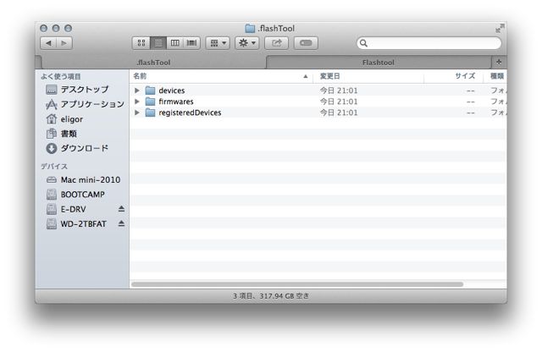Sort by 変更日 column header
Image resolution: width=542 pixels, height=352 pixels.
368,76
